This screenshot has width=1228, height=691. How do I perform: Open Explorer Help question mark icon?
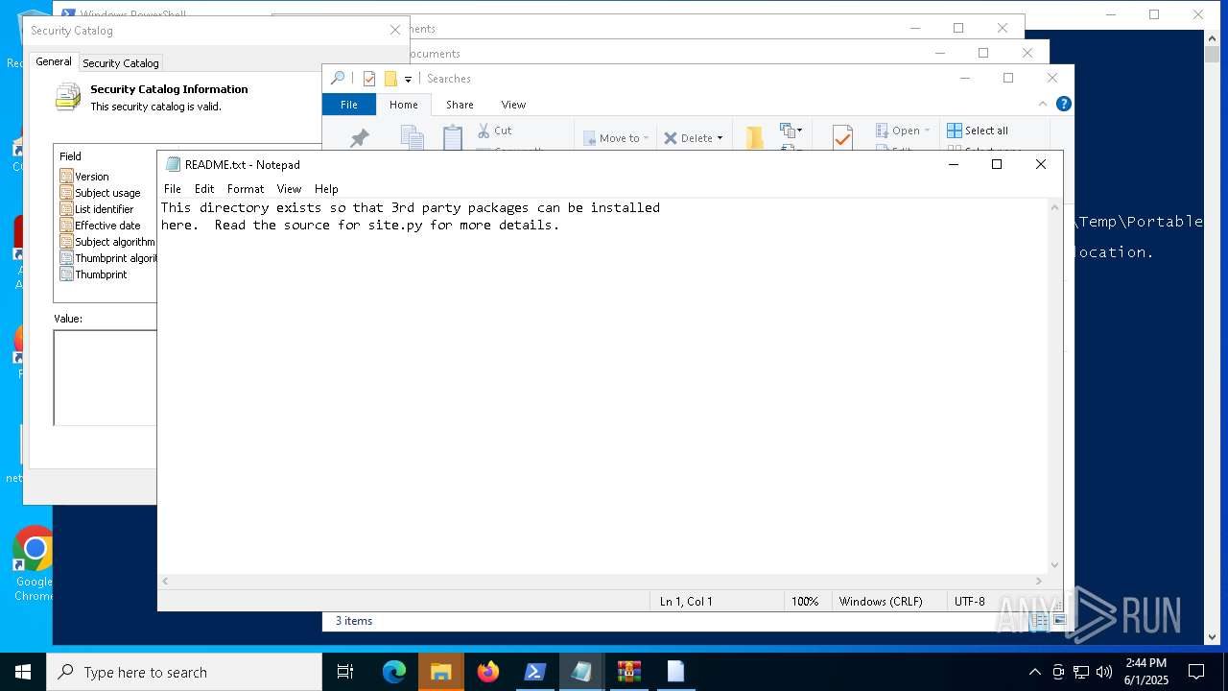point(1063,104)
